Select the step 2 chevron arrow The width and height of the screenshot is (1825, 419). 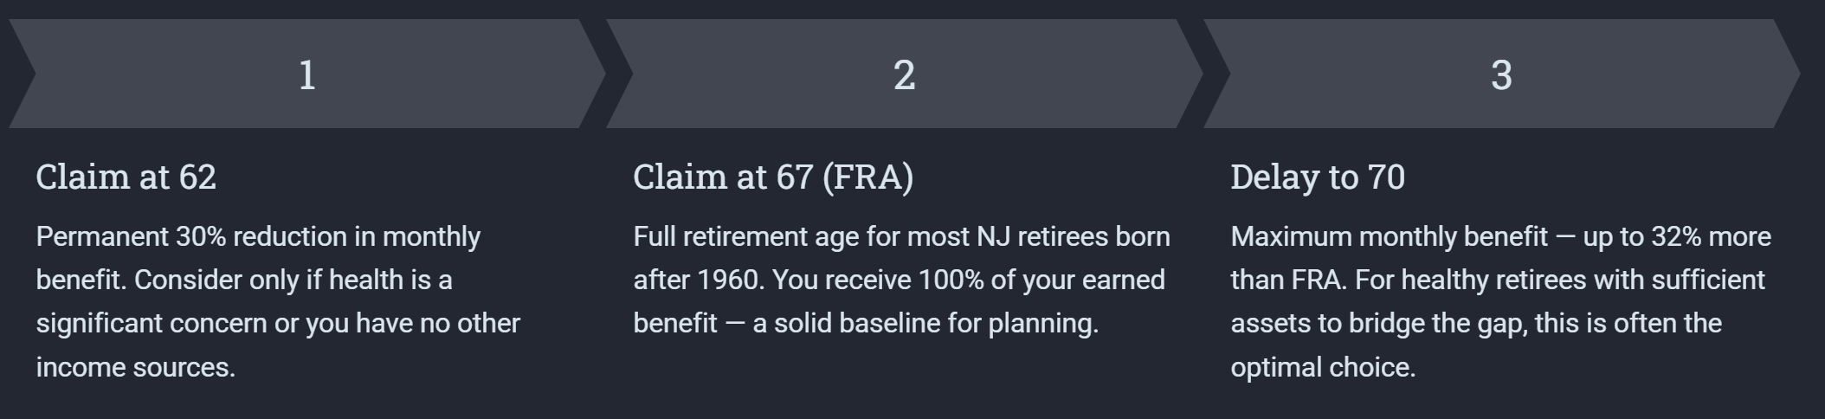click(904, 74)
